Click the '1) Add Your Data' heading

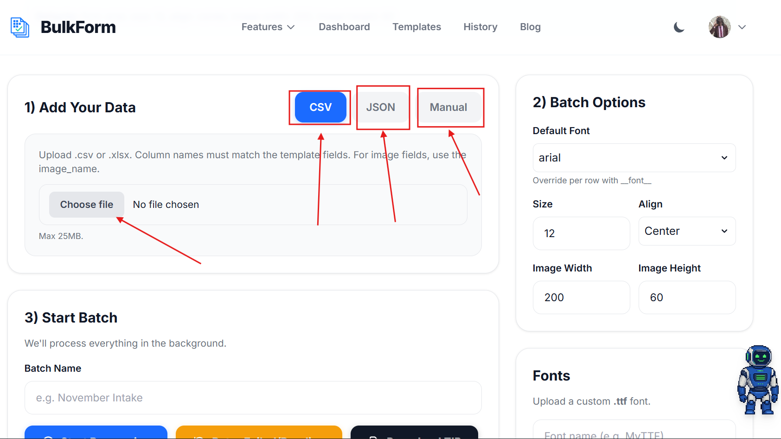click(x=80, y=107)
